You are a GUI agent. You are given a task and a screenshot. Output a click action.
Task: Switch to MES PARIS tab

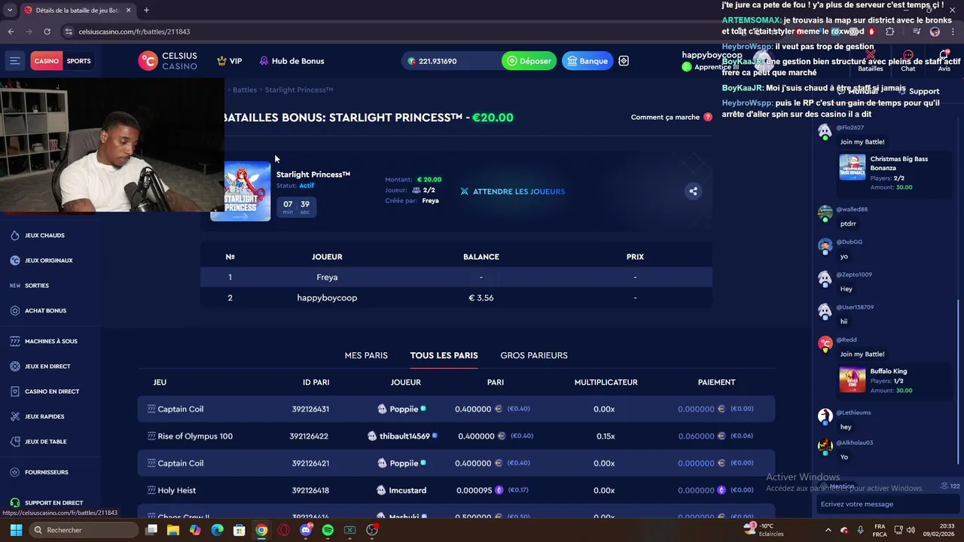tap(366, 355)
